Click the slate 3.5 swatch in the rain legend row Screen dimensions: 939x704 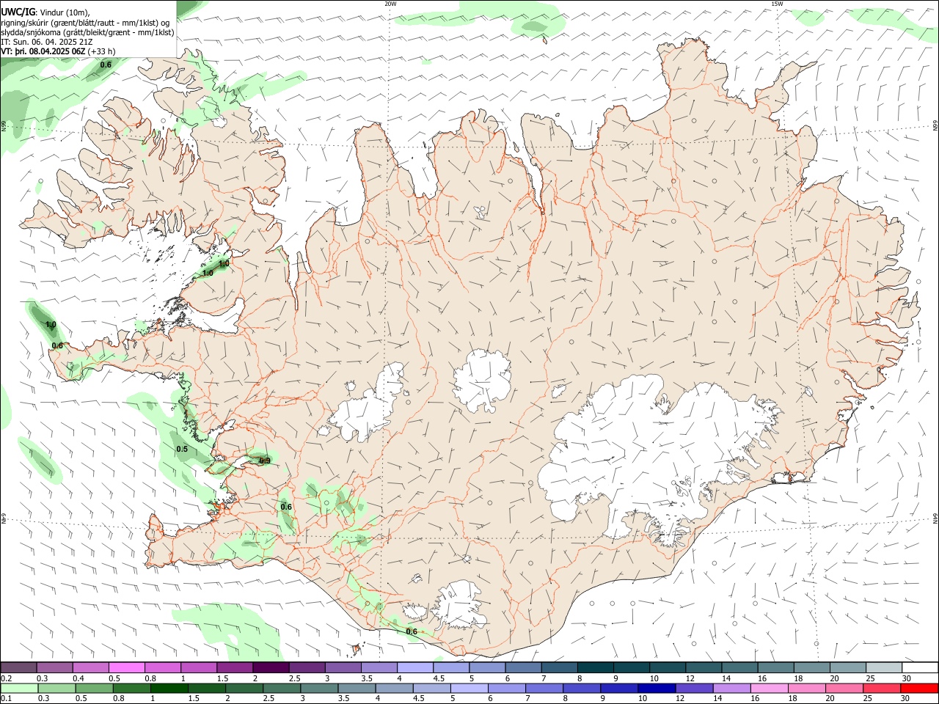[357, 688]
